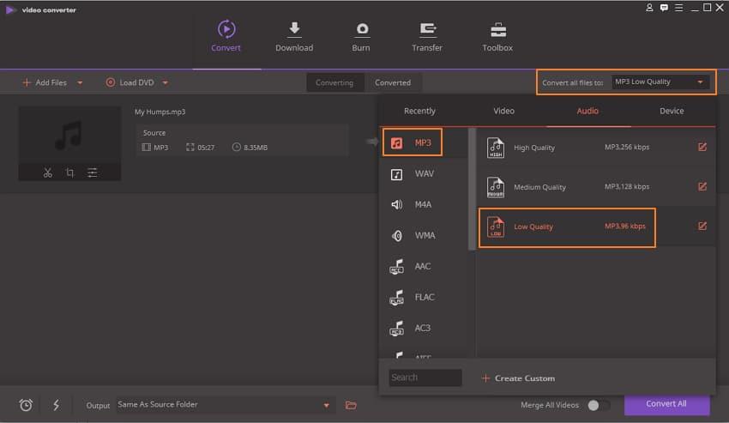This screenshot has width=729, height=423.
Task: Open the Add Files dropdown arrow
Action: click(80, 83)
